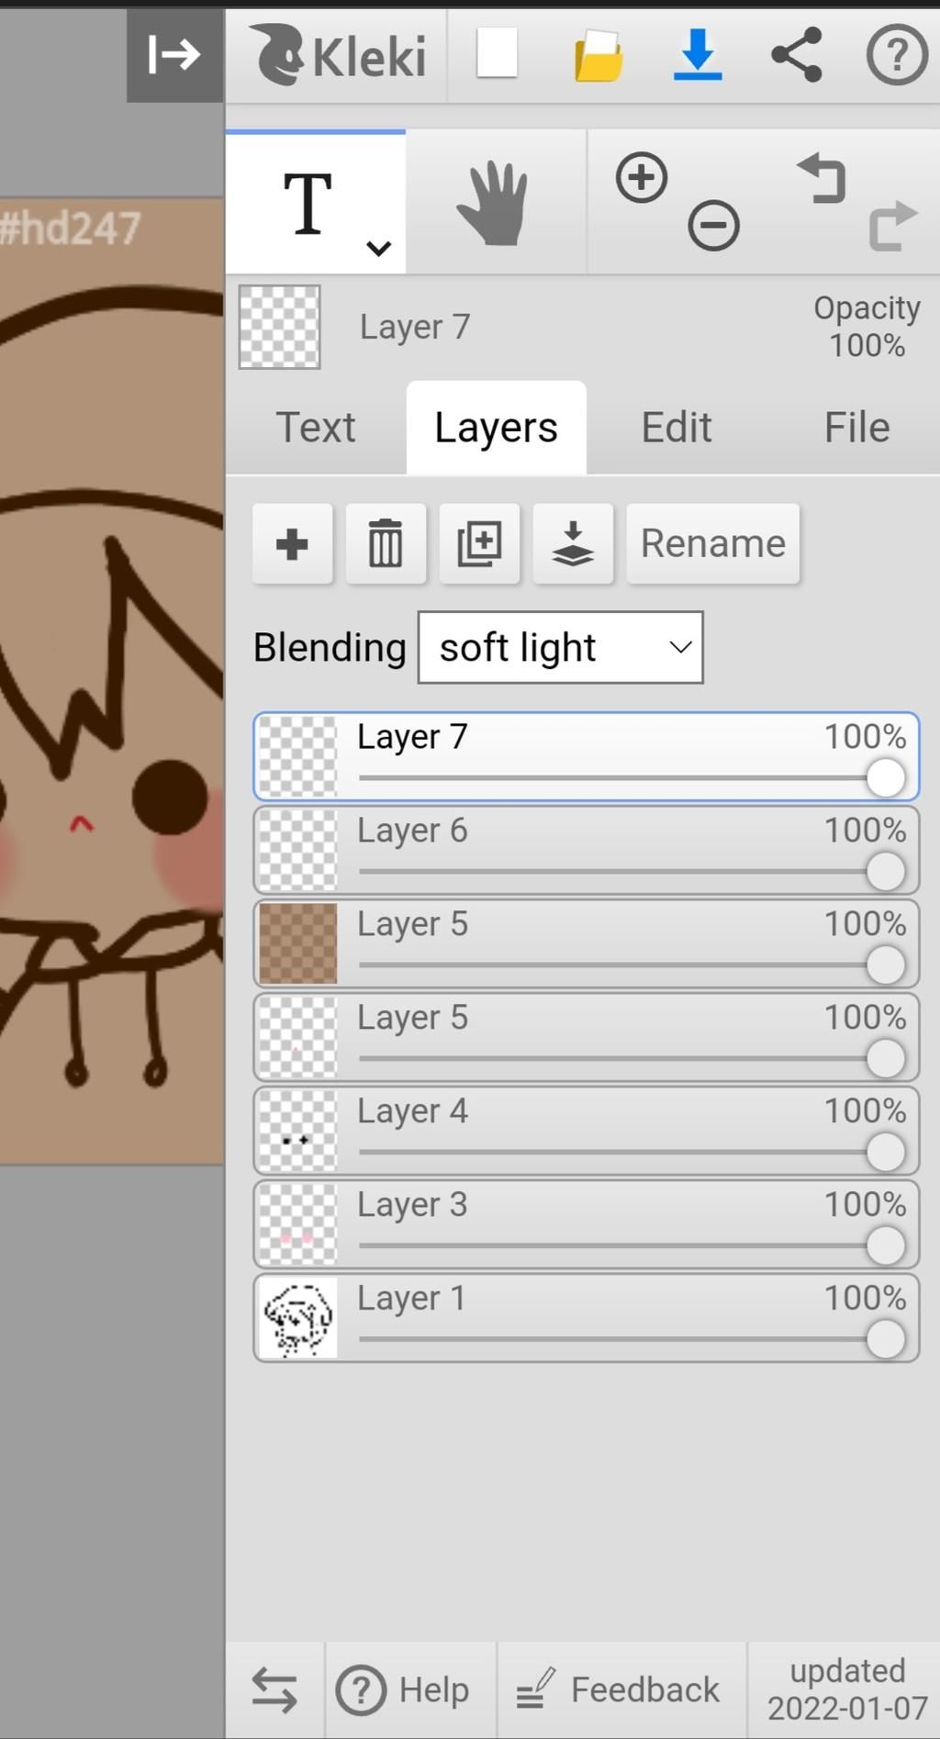Collapse the toolbar panel with arrow icon

click(174, 55)
